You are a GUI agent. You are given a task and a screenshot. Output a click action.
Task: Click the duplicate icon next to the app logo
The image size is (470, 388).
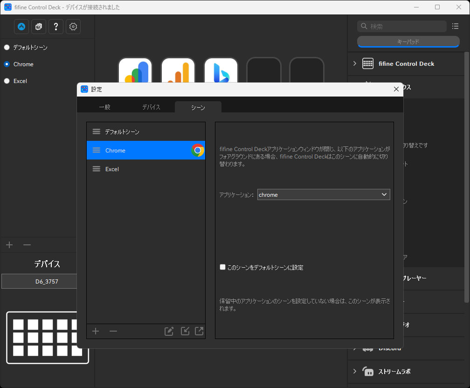(38, 27)
